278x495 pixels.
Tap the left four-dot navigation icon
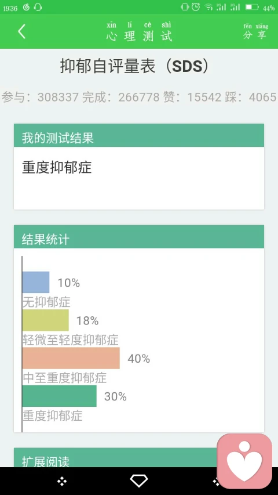pyautogui.click(x=62, y=482)
